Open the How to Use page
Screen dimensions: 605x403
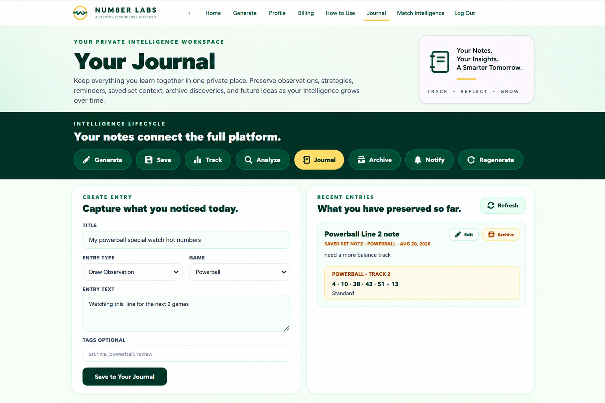tap(340, 13)
